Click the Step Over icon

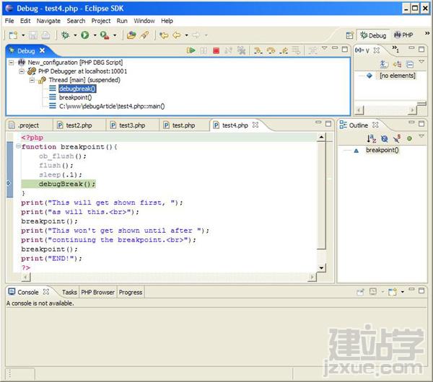pos(271,50)
